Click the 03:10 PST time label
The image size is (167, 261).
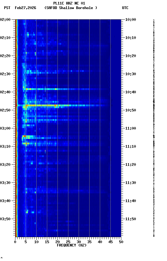pos(5,147)
